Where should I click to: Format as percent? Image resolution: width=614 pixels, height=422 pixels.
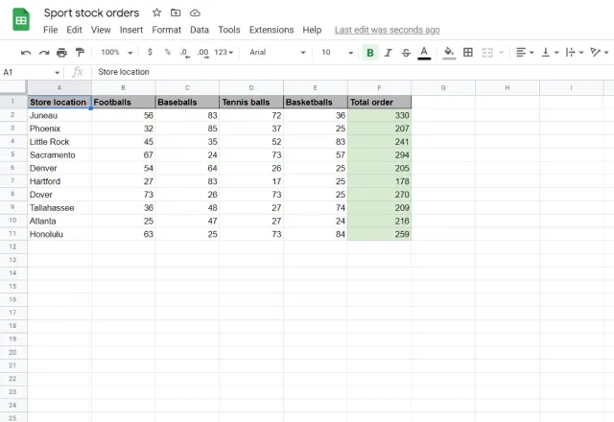(168, 52)
